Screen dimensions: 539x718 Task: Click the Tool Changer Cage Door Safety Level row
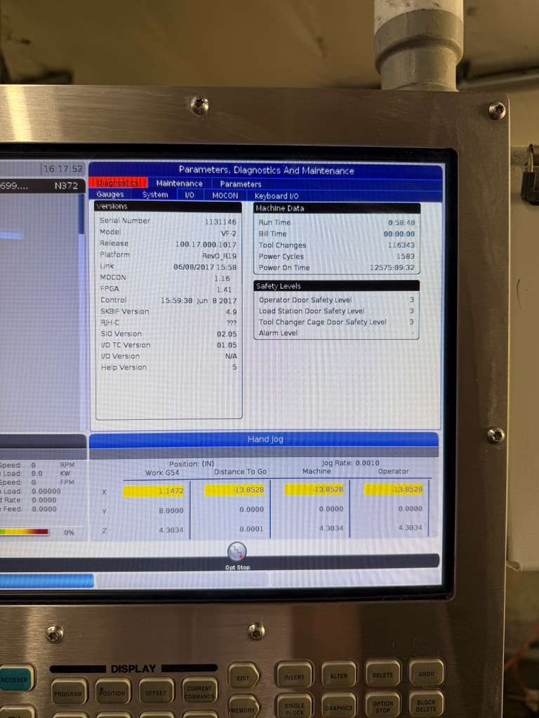click(336, 322)
